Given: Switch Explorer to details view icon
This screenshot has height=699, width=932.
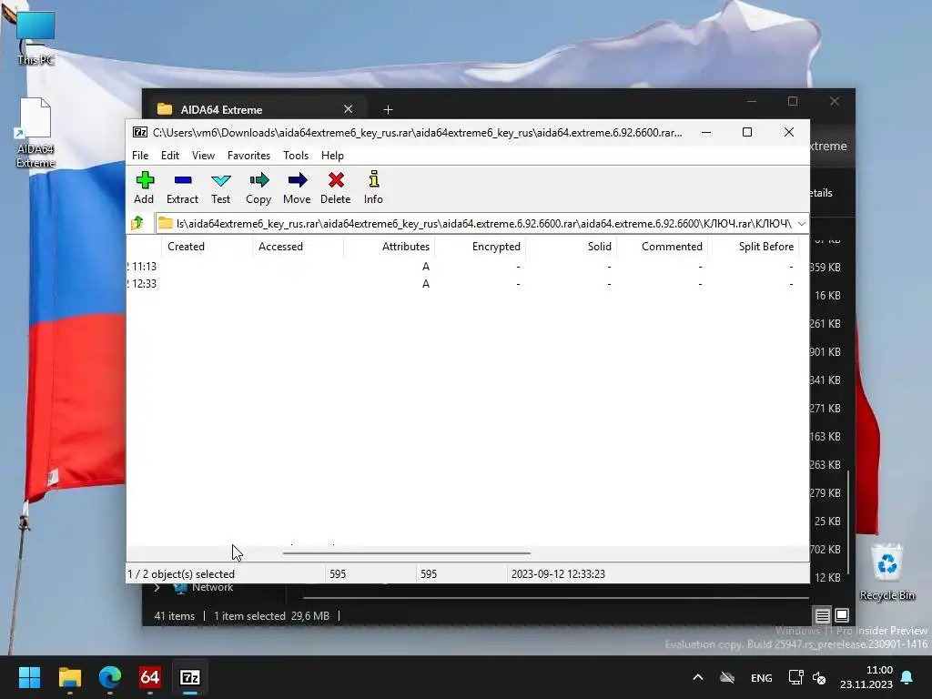Looking at the screenshot, I should pos(822,616).
